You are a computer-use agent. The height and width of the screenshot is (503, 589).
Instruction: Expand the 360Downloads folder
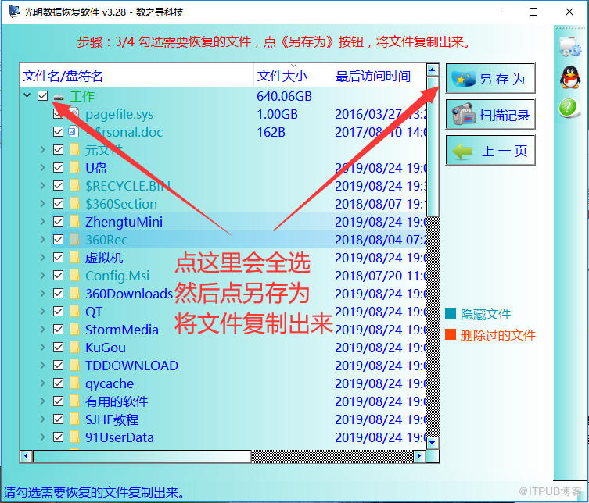pos(42,294)
